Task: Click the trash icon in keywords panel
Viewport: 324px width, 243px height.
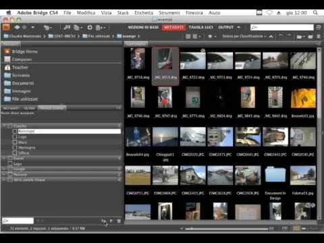Action: click(119, 221)
